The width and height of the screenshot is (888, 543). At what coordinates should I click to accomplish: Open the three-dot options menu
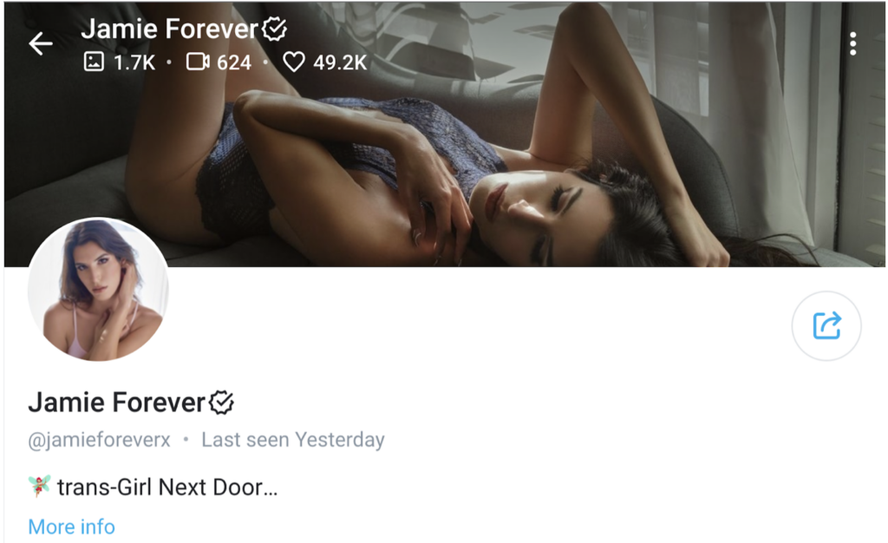(853, 43)
